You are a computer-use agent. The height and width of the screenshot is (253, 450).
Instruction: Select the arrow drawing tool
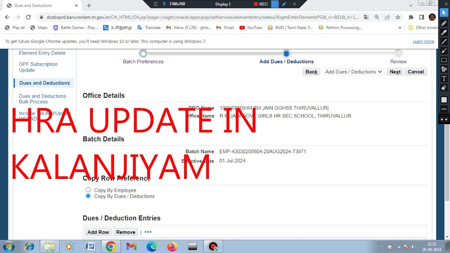444,51
